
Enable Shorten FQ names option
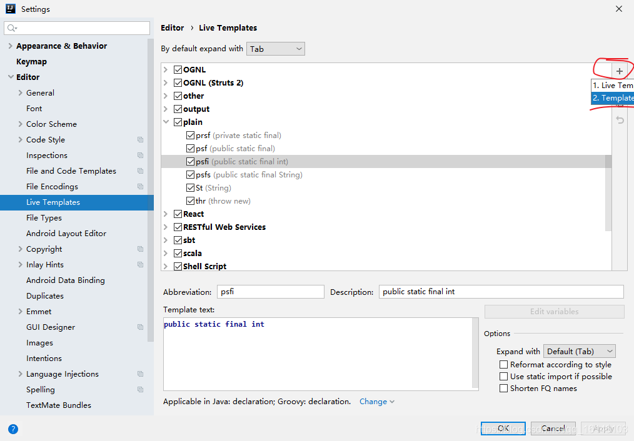click(503, 388)
